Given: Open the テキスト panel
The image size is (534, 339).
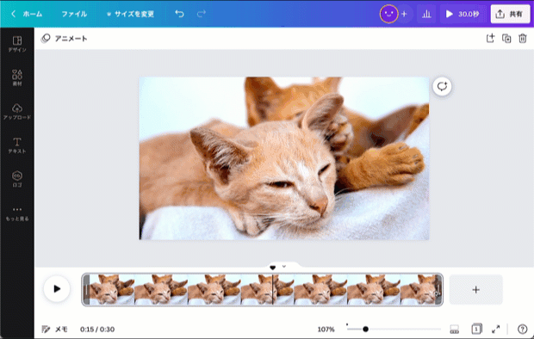Looking at the screenshot, I should 17,145.
